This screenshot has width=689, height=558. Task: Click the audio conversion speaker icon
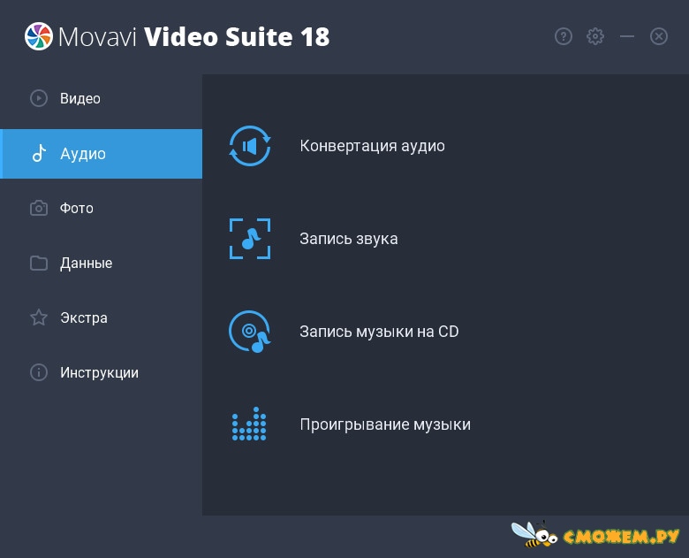pyautogui.click(x=250, y=146)
